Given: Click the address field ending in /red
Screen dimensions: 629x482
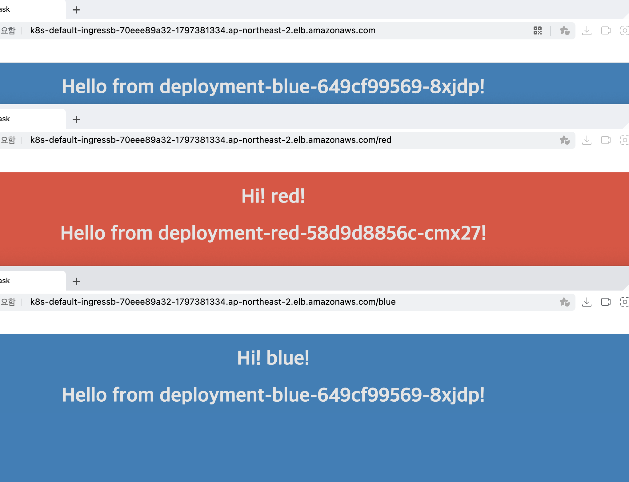Looking at the screenshot, I should tap(210, 140).
